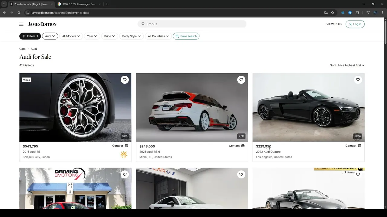The image size is (387, 217).
Task: Open the hamburger menu beside JamesEdition logo
Action: (x=21, y=24)
